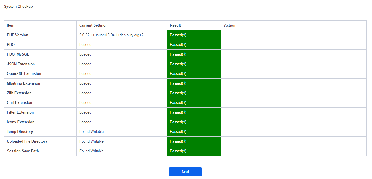Click the Passed result for Iconv Extension
Screen dimensions: 372x179
(194, 122)
